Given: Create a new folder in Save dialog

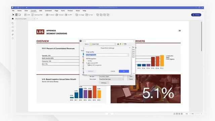Looking at the screenshot, I should coord(123,44).
